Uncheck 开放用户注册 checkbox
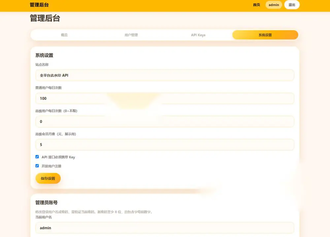Image resolution: width=330 pixels, height=237 pixels. coord(37,166)
